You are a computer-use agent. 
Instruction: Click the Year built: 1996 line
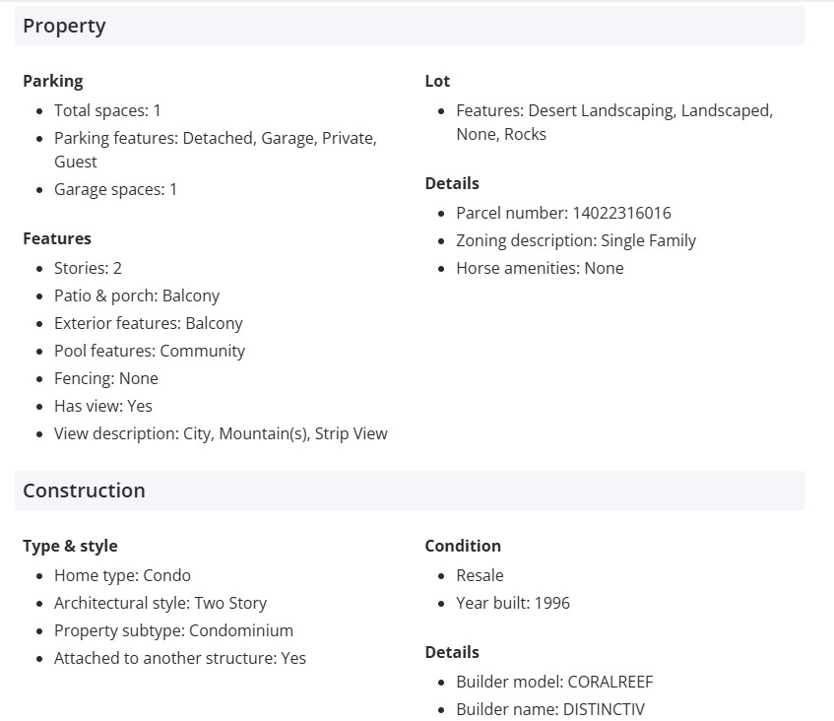[x=513, y=603]
